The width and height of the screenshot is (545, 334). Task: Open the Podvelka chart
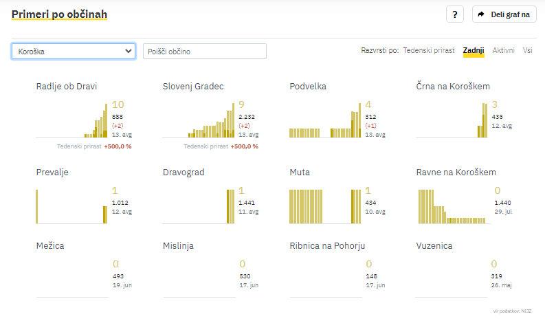coord(325,122)
